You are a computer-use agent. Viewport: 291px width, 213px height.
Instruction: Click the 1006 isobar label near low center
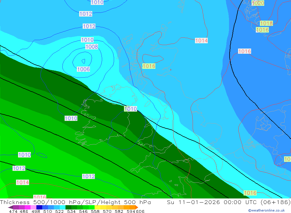(84, 69)
